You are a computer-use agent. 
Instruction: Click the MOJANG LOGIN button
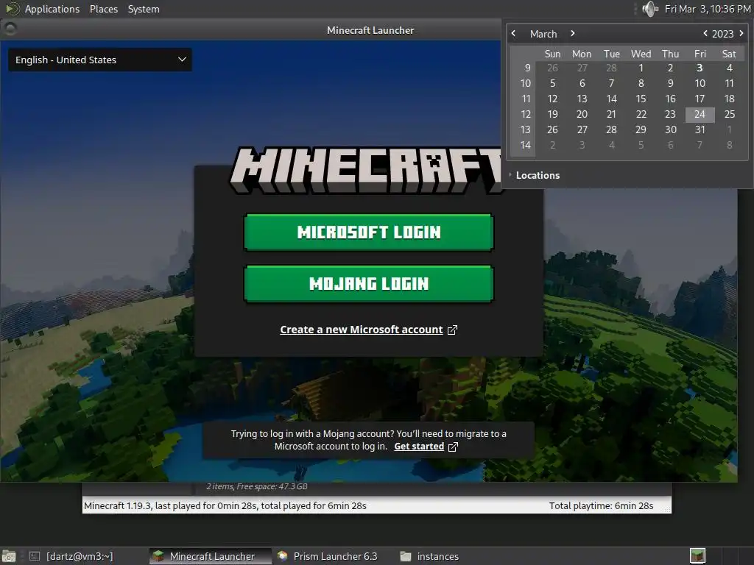pos(369,284)
